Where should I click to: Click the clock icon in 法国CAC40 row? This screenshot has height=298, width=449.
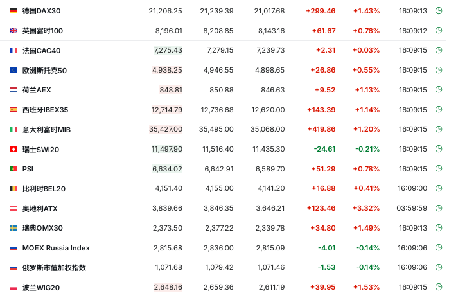point(439,50)
